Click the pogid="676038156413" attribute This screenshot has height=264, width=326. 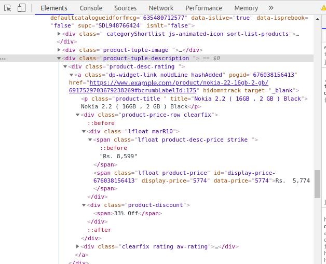click(x=263, y=75)
